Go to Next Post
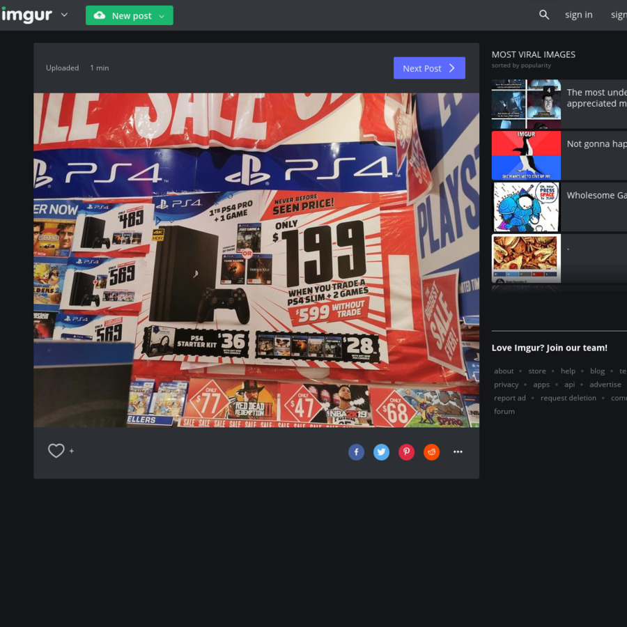The height and width of the screenshot is (627, 627). click(x=428, y=68)
